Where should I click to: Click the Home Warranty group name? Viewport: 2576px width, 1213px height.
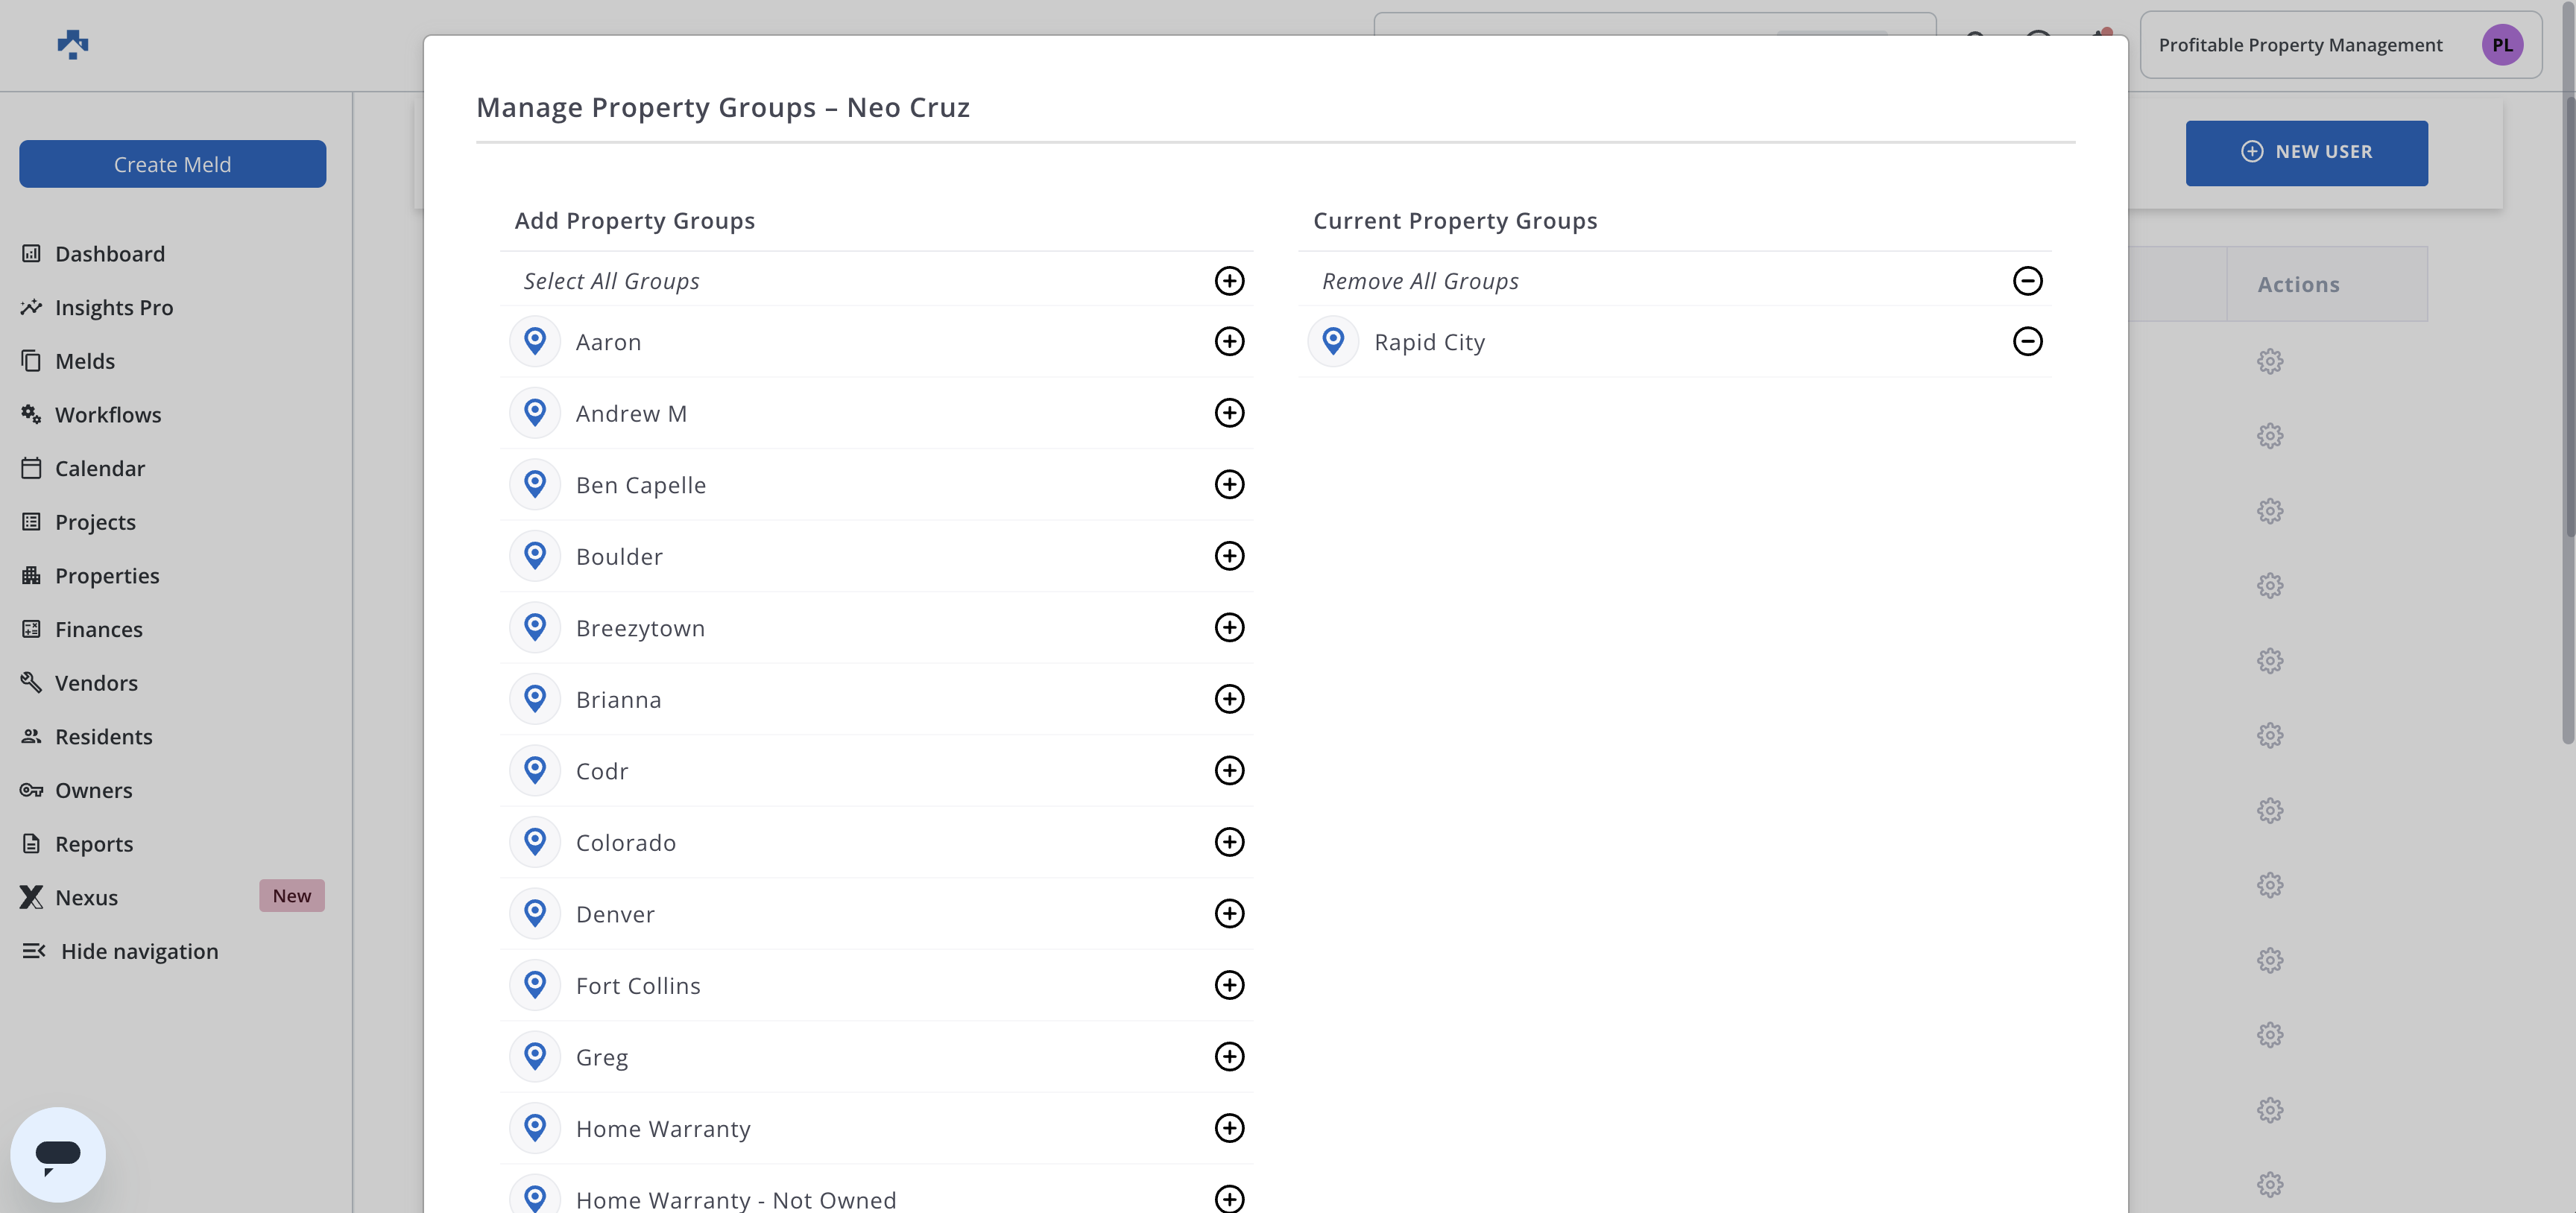(663, 1129)
